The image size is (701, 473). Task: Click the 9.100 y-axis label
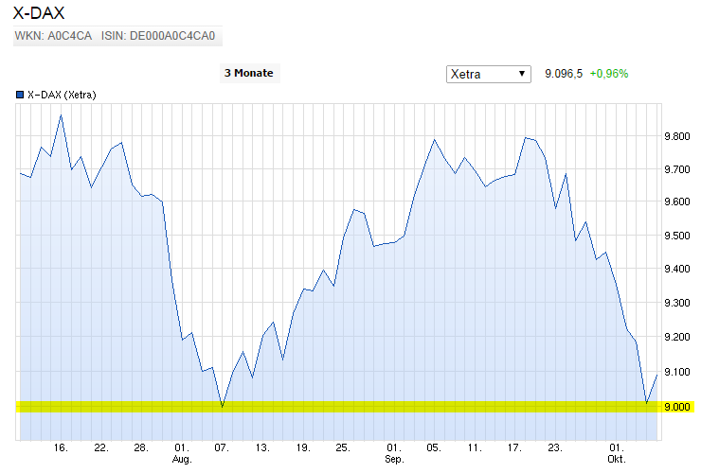click(677, 372)
